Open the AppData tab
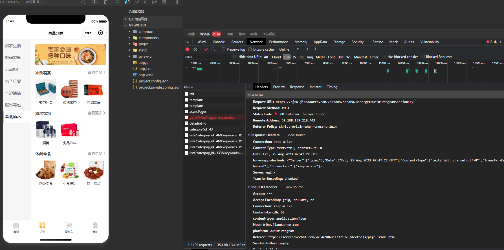The width and height of the screenshot is (504, 250). click(320, 42)
